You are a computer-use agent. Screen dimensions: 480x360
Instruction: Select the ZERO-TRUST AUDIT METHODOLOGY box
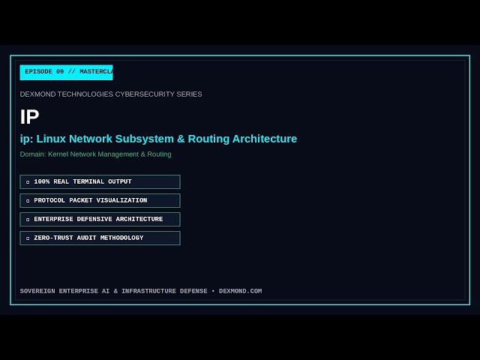pos(100,238)
